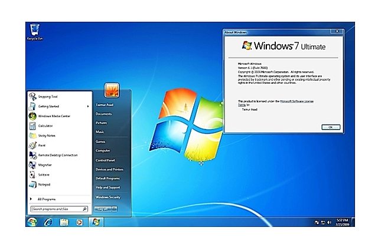Open Taimur Asad user folder
Image resolution: width=378 pixels, height=244 pixels.
point(105,105)
